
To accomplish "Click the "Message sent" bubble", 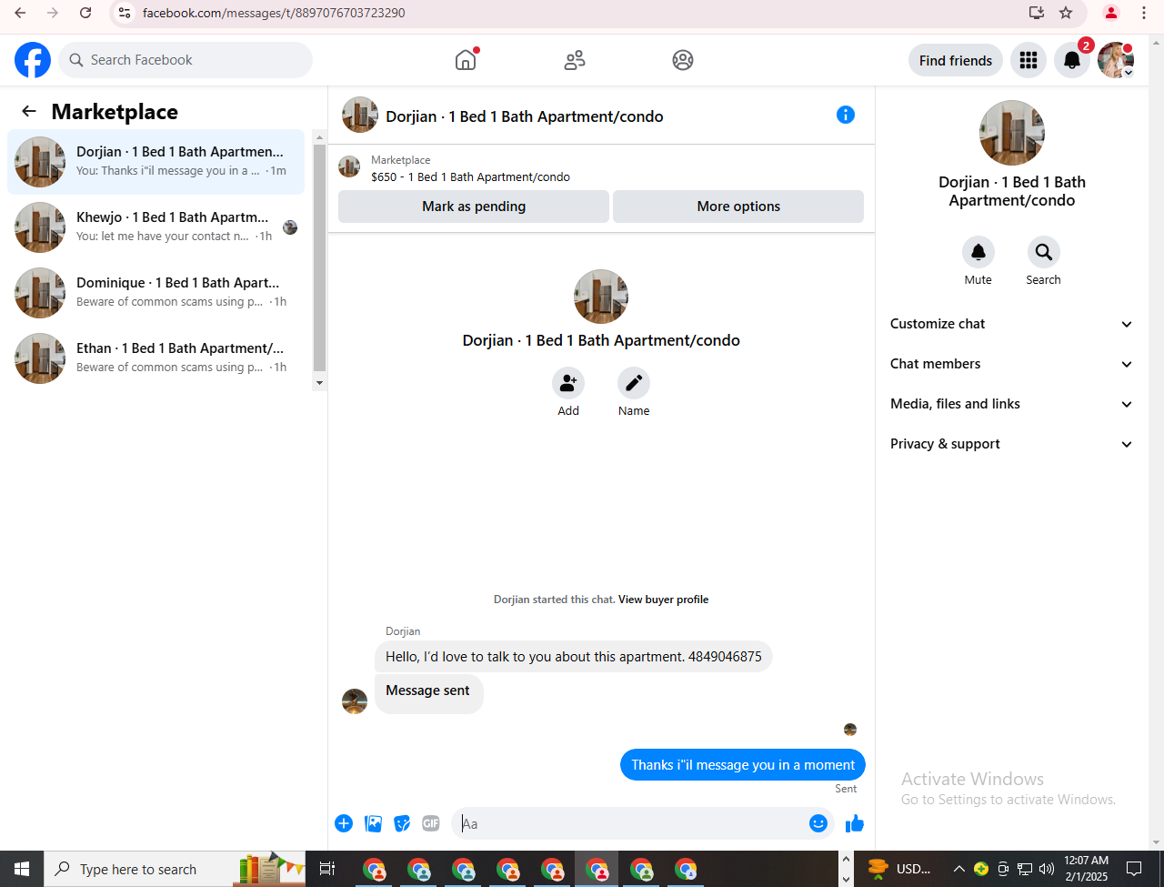I will [428, 693].
